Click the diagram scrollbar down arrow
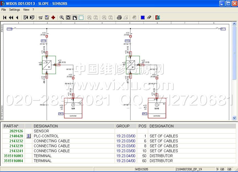The height and width of the screenshot is (172, 238). 234,118
